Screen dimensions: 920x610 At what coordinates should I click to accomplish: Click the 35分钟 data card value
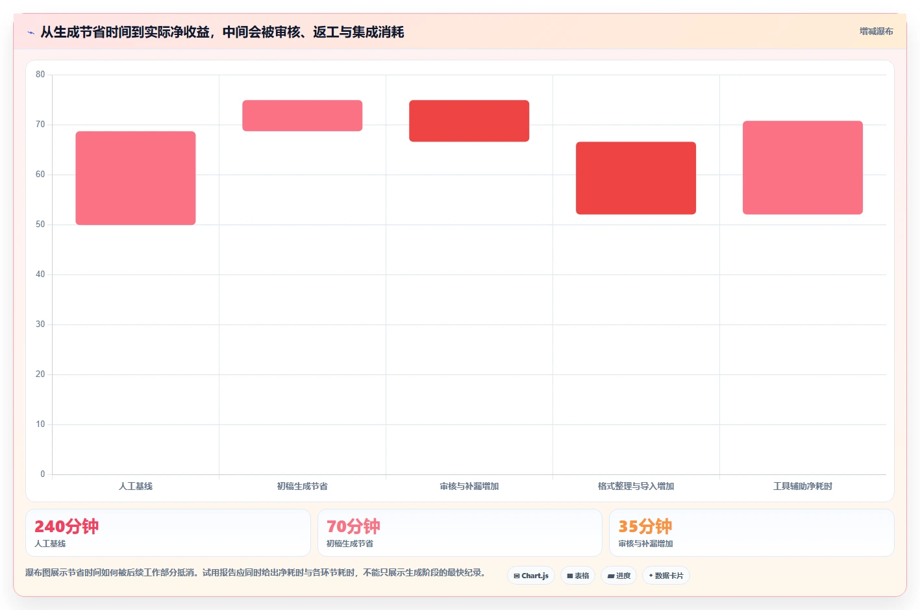(x=645, y=526)
